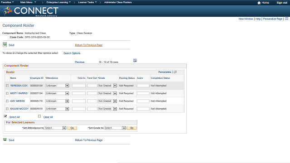
Task: Click the grid view icon near row count
Action: click(135, 60)
